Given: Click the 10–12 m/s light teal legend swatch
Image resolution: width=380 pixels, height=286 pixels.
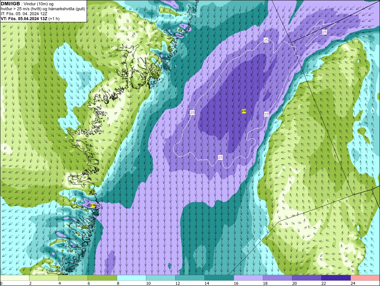Looking at the screenshot, I should (161, 278).
